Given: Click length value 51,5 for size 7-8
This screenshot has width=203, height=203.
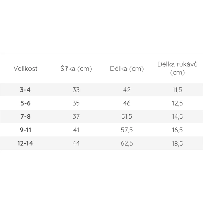Looking at the screenshot, I should coord(127,117).
